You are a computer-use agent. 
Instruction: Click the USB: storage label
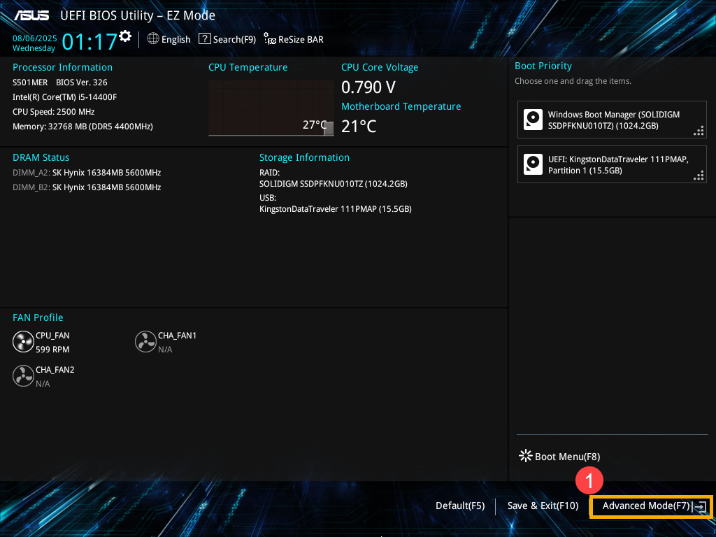[x=268, y=198]
